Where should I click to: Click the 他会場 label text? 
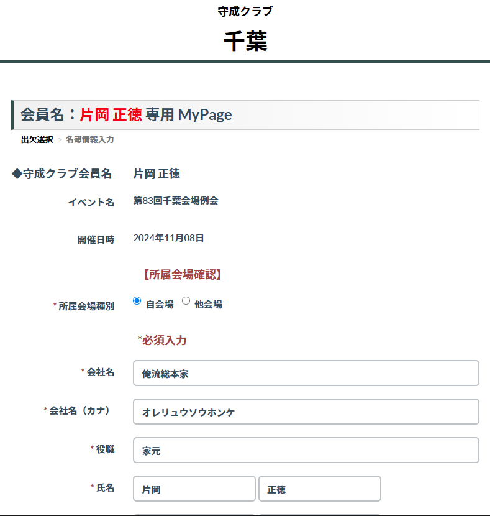pos(208,305)
